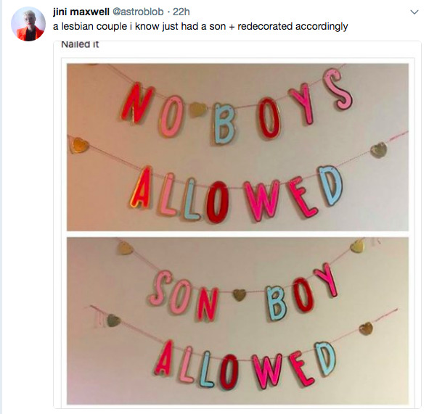Click the 22h timestamp

pos(181,12)
